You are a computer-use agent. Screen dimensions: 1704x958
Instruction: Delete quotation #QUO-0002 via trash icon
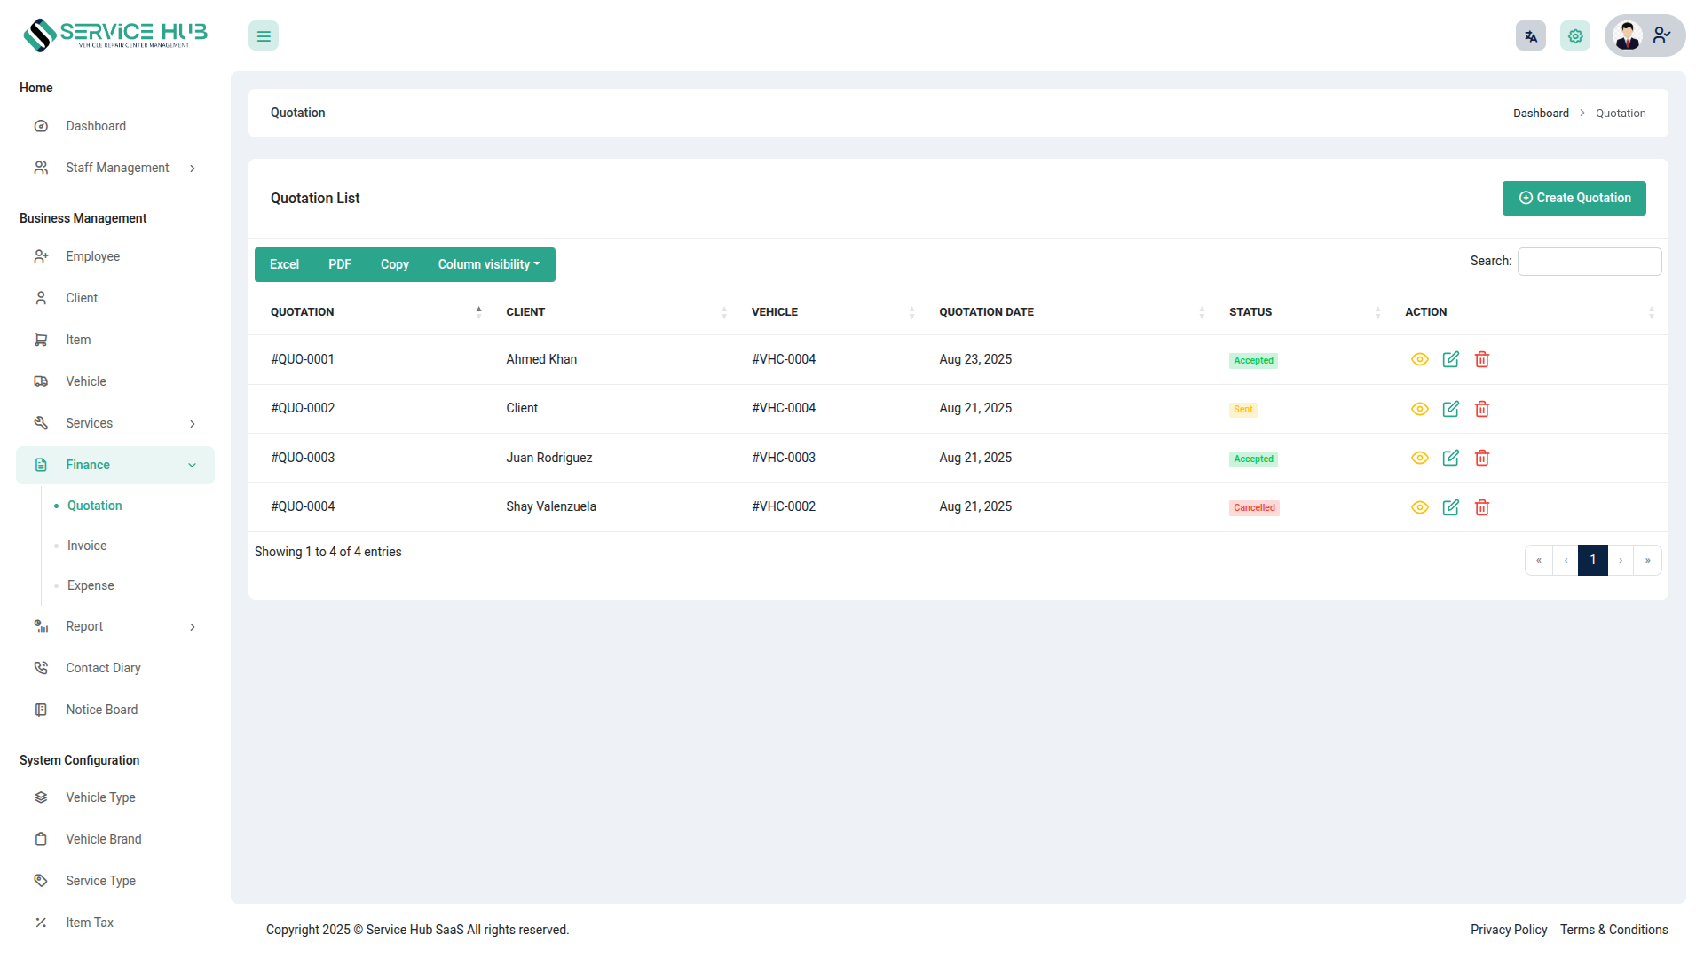point(1481,409)
